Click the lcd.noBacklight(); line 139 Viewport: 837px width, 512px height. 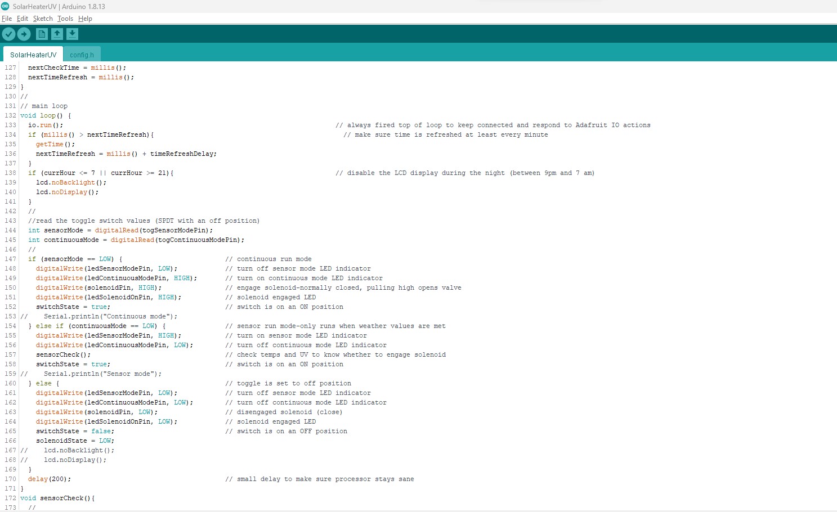coord(71,182)
